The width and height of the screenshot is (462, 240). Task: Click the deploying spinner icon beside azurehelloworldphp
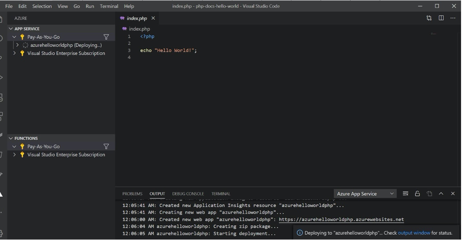point(26,45)
